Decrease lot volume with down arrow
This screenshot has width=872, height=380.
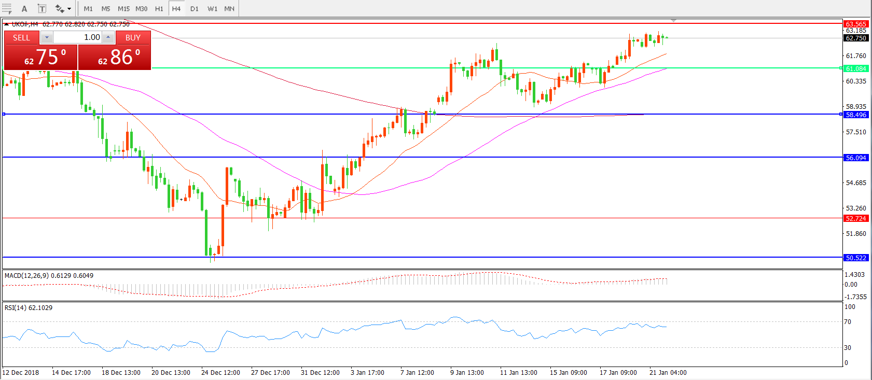[47, 37]
